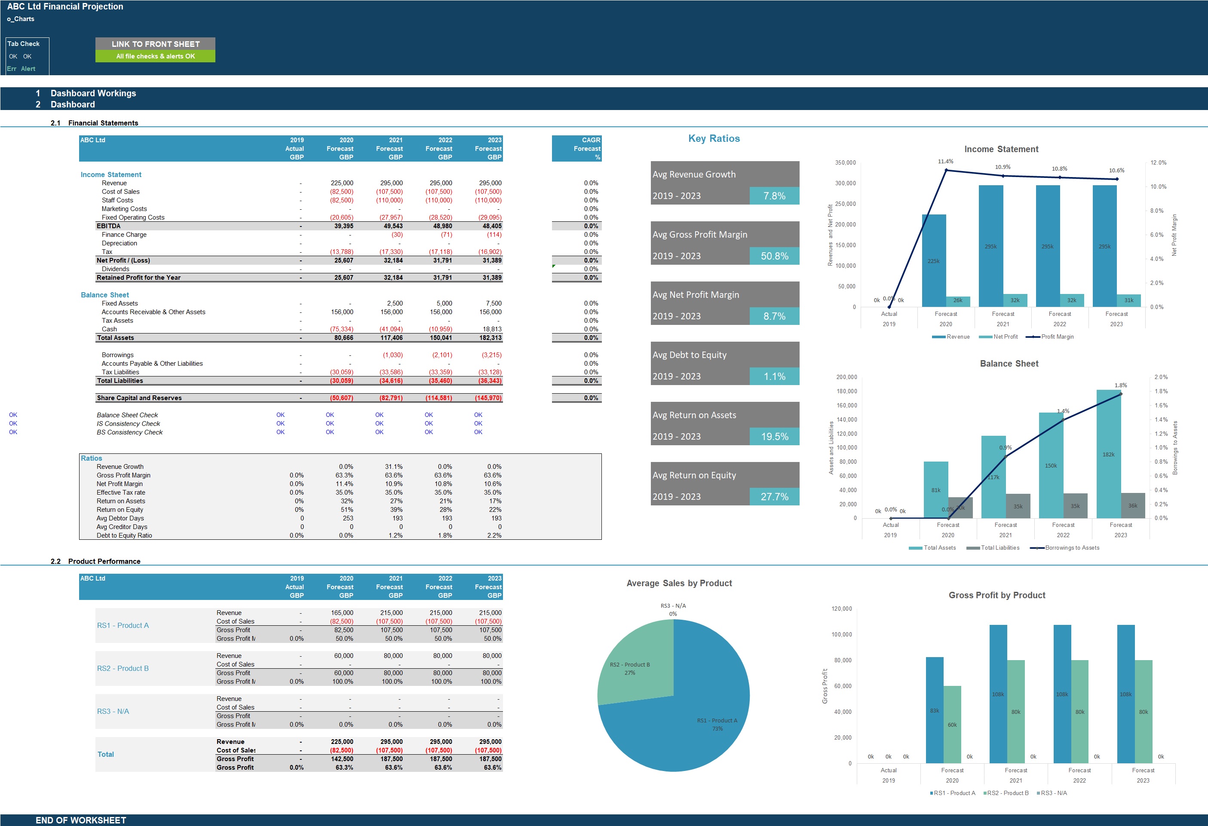Select the Dashboard section heading row
1208x826 pixels.
pos(72,104)
